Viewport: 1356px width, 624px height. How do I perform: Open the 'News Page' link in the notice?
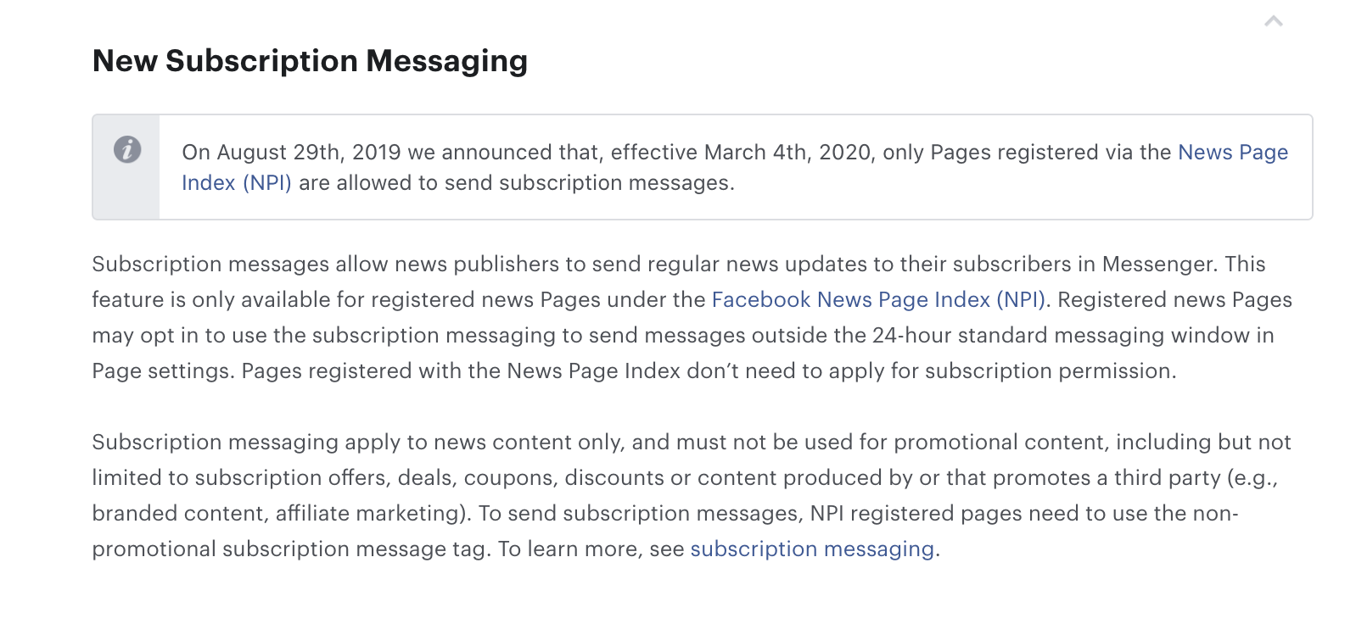1233,153
